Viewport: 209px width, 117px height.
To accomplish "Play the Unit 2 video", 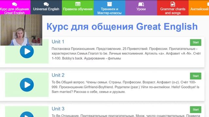I will click(x=27, y=85).
